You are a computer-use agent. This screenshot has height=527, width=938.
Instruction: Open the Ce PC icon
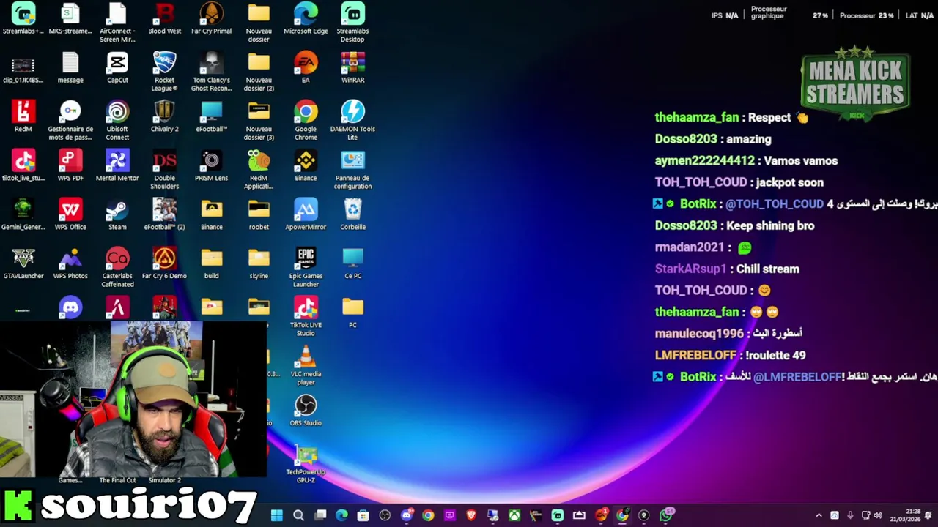click(x=352, y=264)
